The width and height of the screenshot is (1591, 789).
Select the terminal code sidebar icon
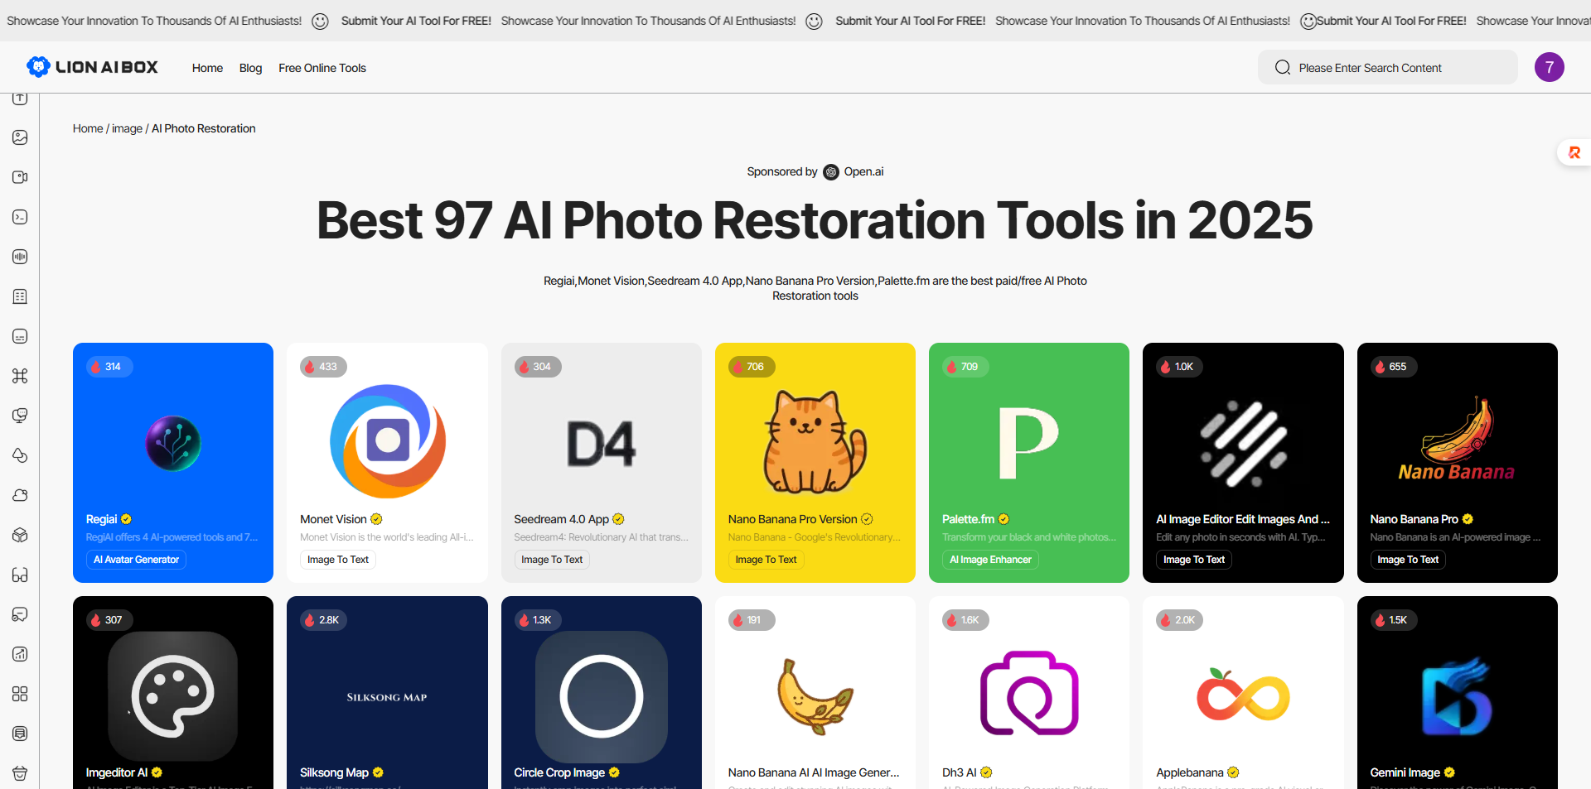tap(20, 217)
